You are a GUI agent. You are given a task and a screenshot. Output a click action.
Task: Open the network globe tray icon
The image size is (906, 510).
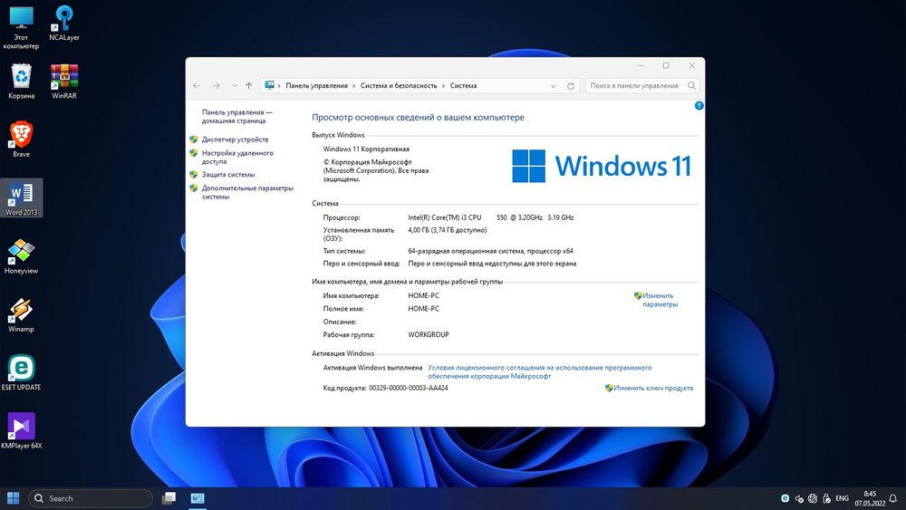pos(813,498)
